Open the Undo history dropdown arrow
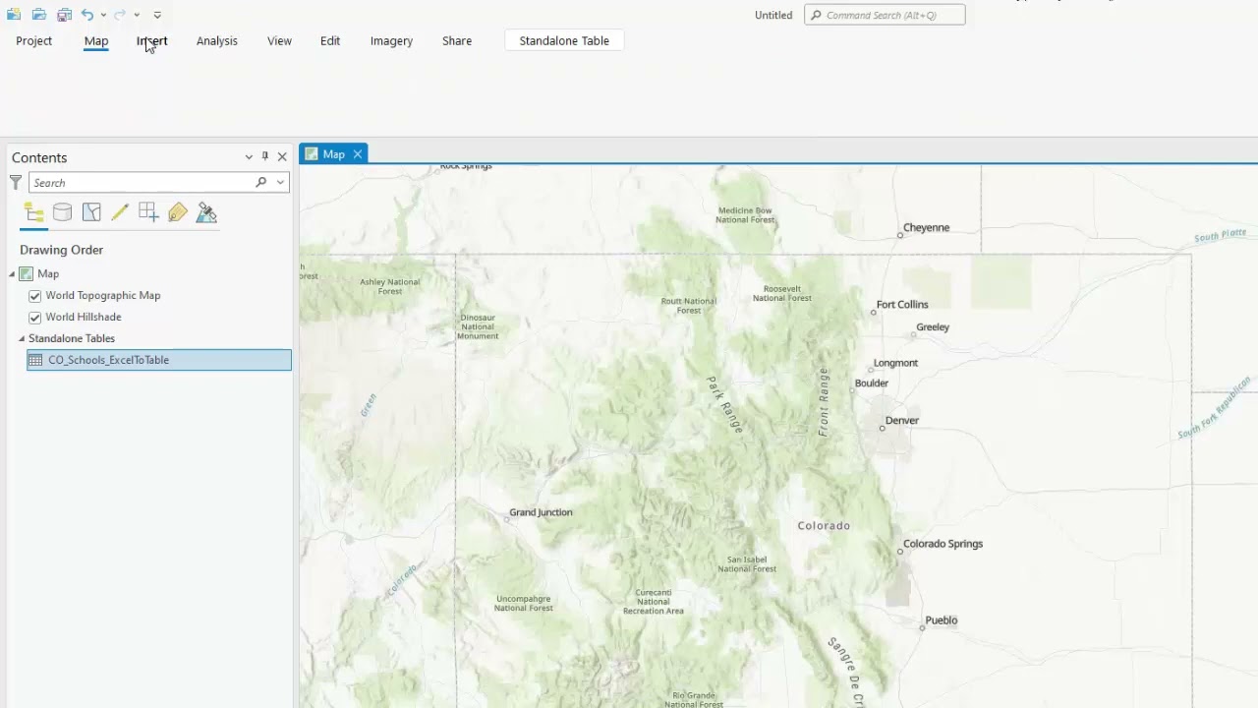Screen dimensions: 1258x708 [103, 15]
